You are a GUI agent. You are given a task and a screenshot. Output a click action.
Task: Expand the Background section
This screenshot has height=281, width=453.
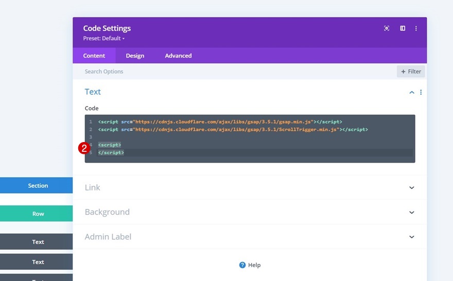click(x=411, y=212)
